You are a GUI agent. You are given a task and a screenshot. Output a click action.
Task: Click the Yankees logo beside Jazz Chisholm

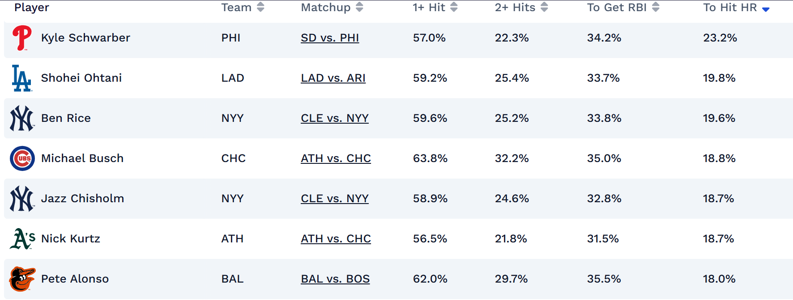[x=22, y=199]
